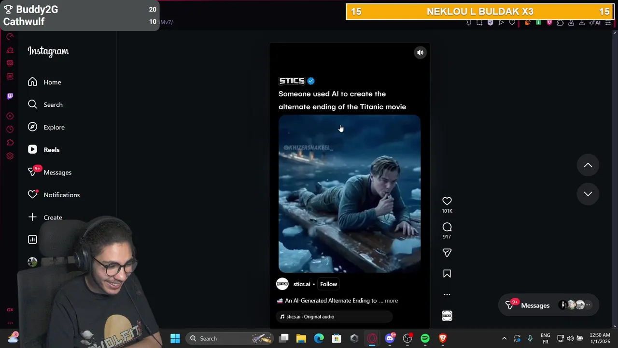Viewport: 618px width, 348px height.
Task: Open audio thumbnail beside reel
Action: tap(447, 316)
